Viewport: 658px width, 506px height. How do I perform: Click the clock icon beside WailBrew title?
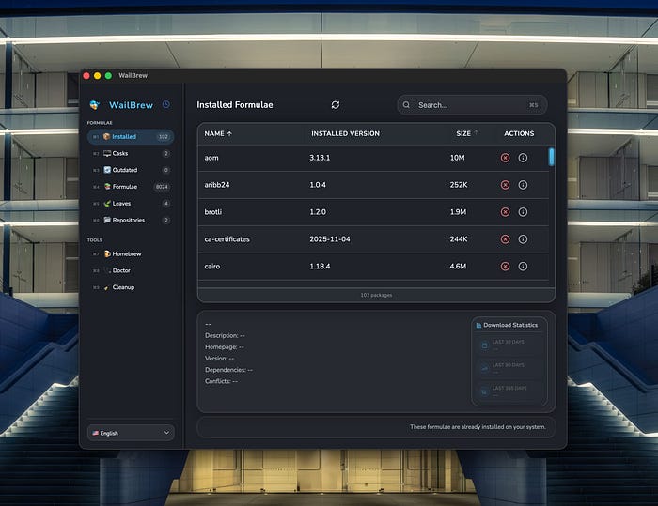[x=166, y=104]
